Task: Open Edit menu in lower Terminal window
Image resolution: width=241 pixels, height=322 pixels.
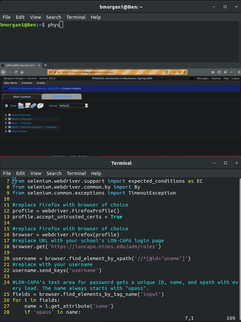Action: pos(21,173)
